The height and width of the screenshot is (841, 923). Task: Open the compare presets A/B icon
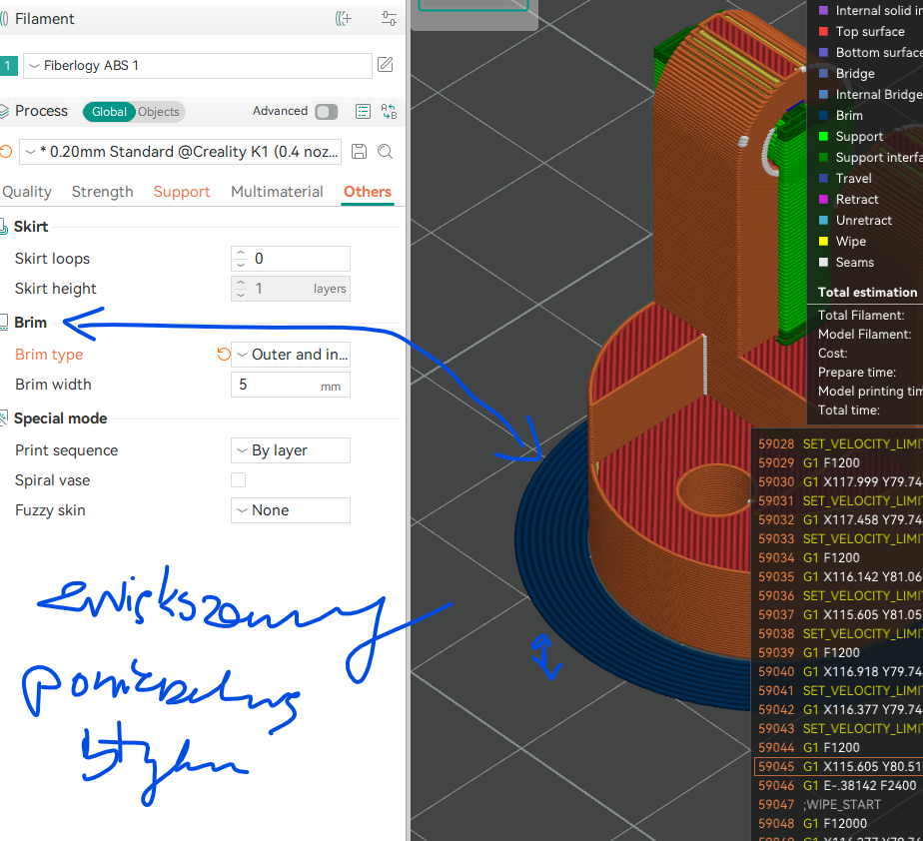390,112
